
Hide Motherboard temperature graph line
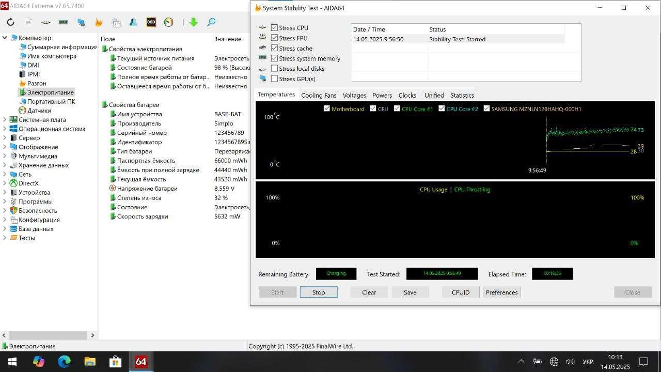[326, 109]
